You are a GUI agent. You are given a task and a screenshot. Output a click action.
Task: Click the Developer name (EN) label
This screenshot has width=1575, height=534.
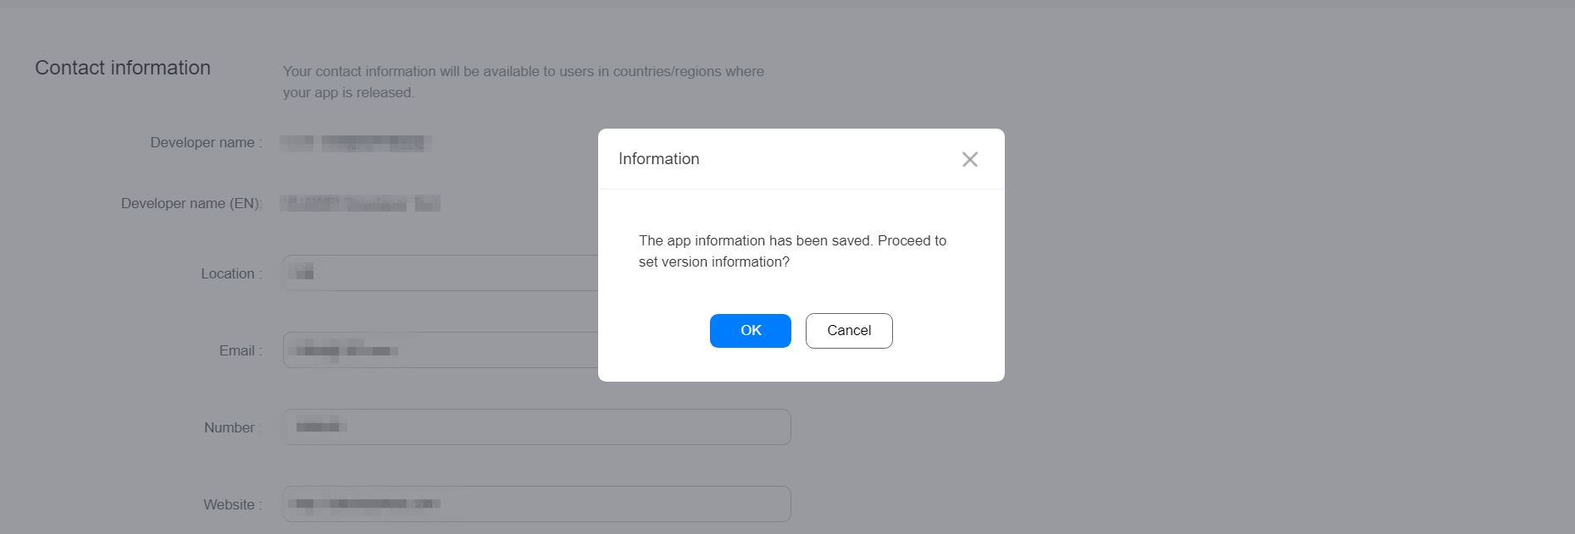coord(191,204)
